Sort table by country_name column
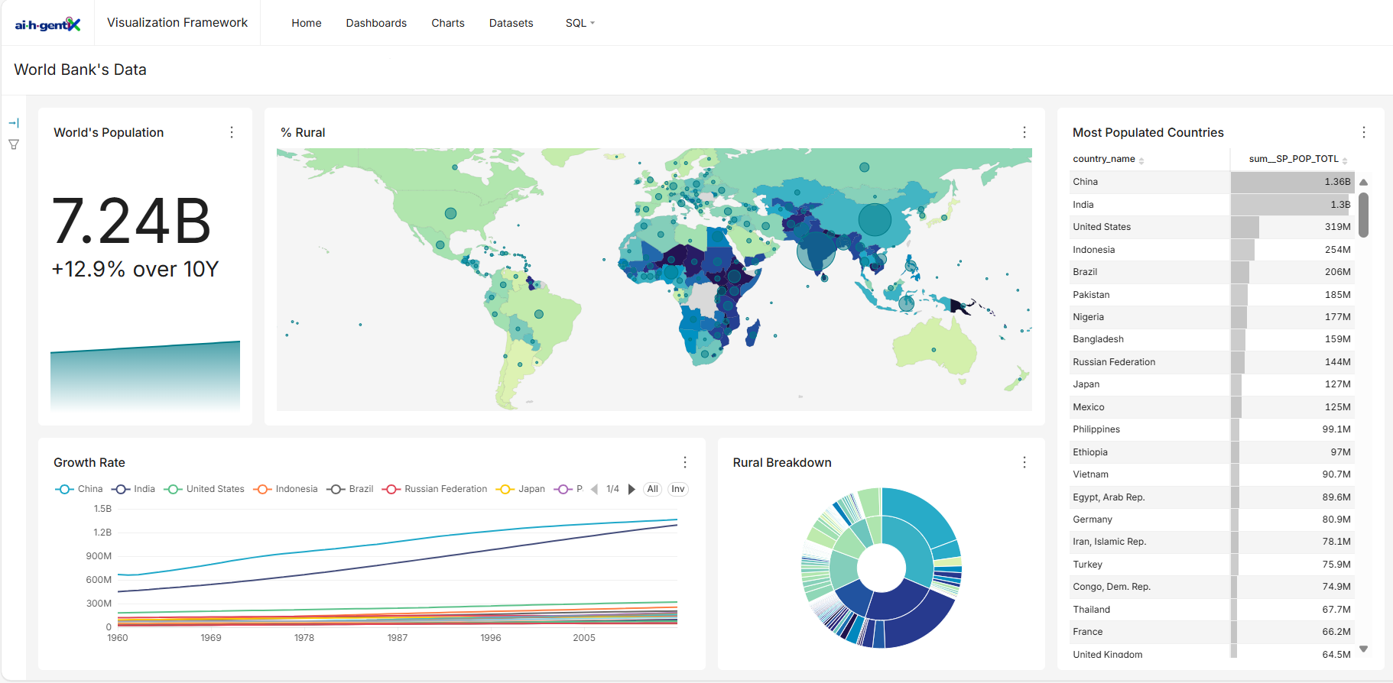1393x683 pixels. point(1109,159)
